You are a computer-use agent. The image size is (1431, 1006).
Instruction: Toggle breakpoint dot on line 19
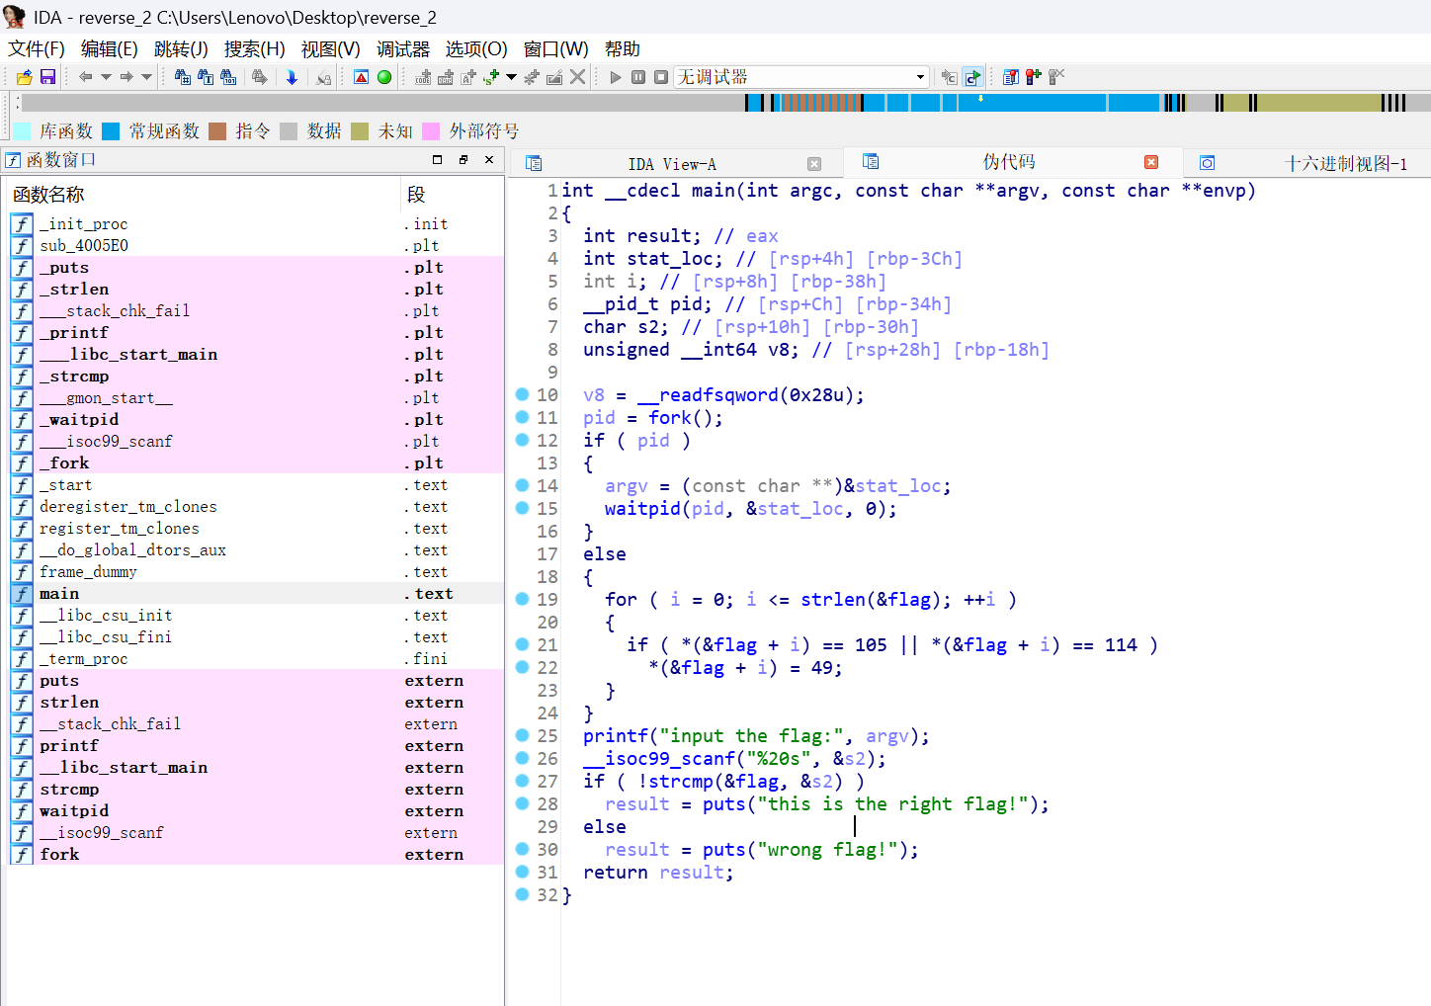[x=523, y=599]
